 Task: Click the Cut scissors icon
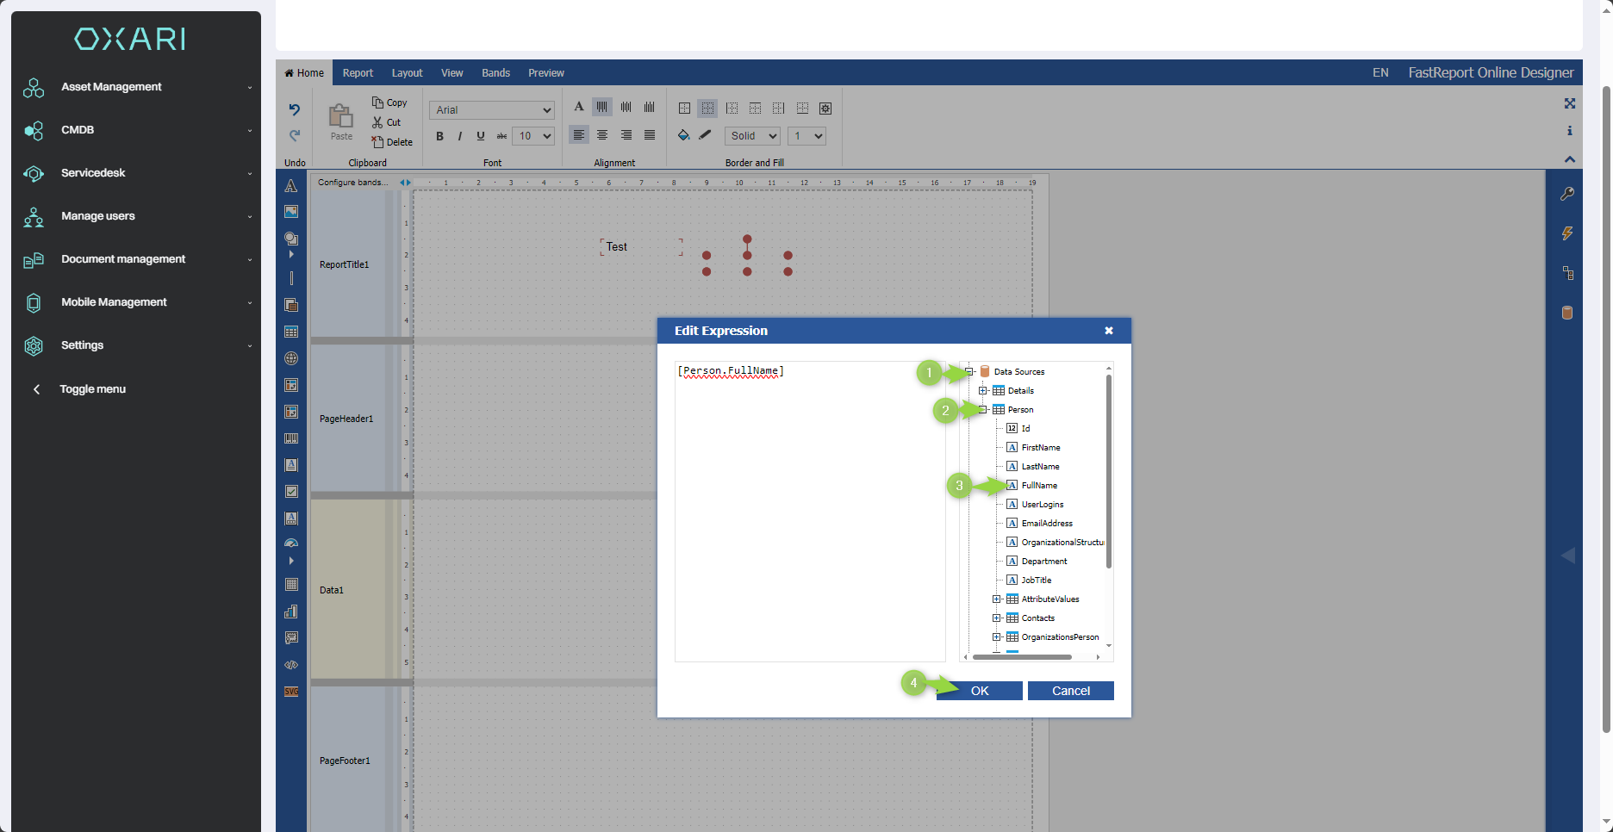coord(378,122)
